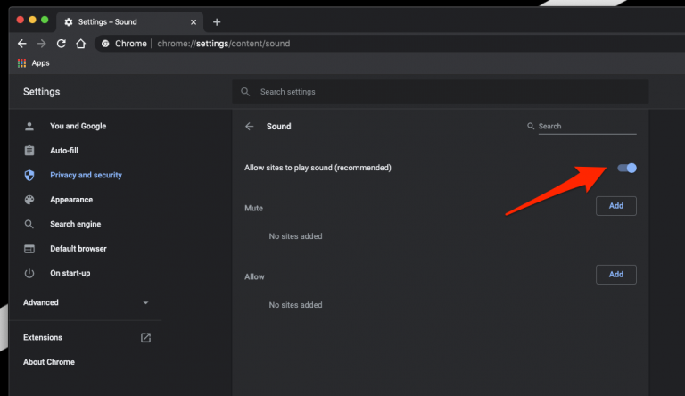Click the You and Google person icon

click(x=29, y=127)
